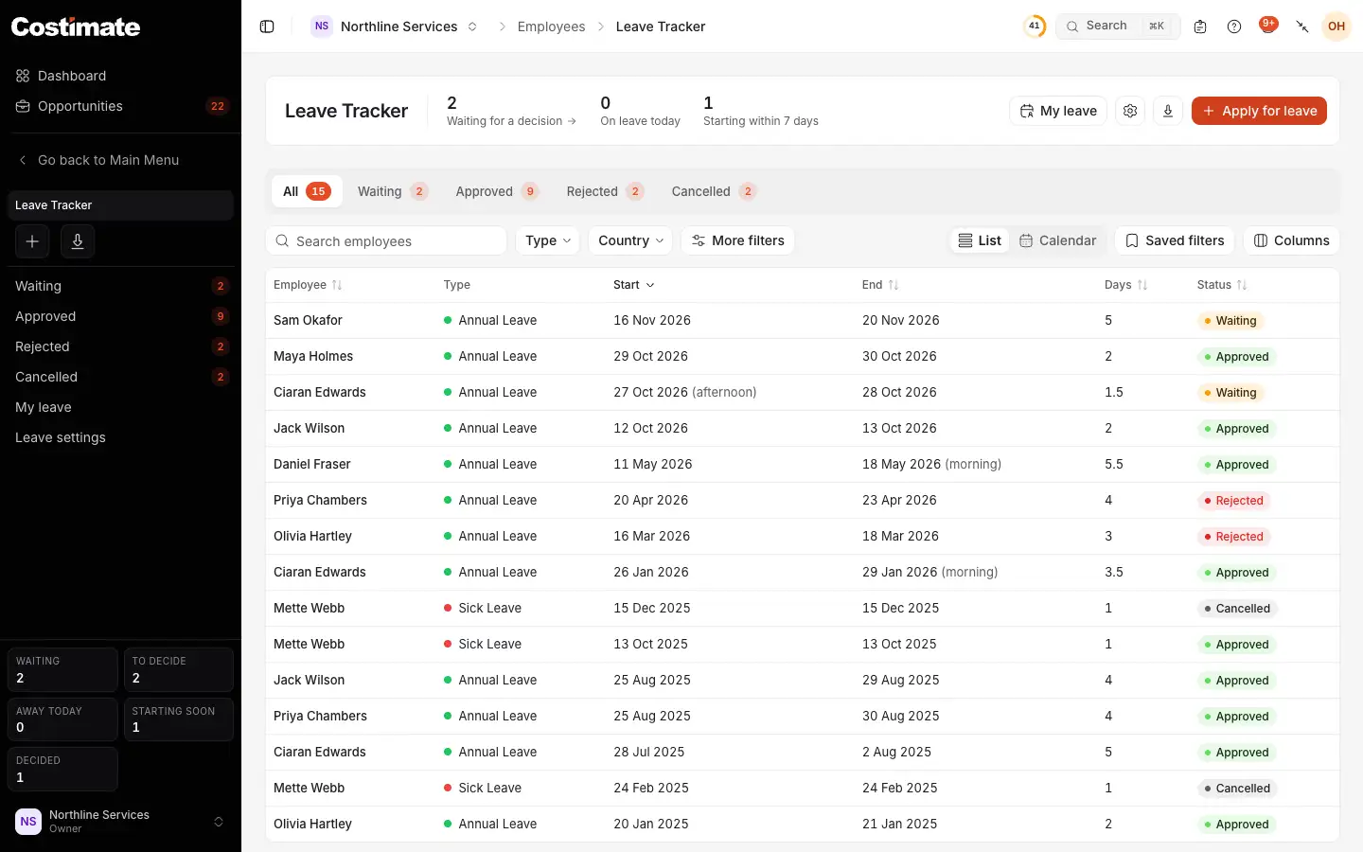Sort the table by End date column
Screen dimensions: 1363x852
(880, 285)
